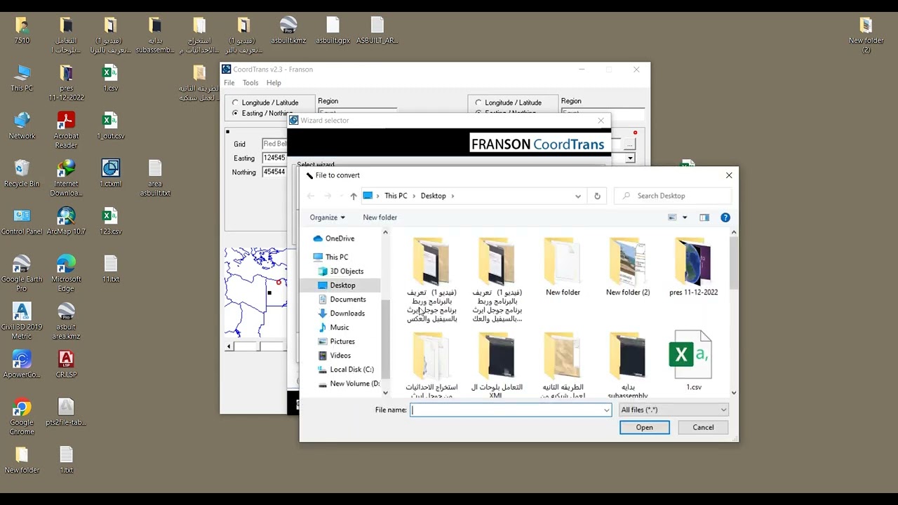Open the view options dropdown arrow
Image resolution: width=898 pixels, height=505 pixels.
(x=685, y=217)
